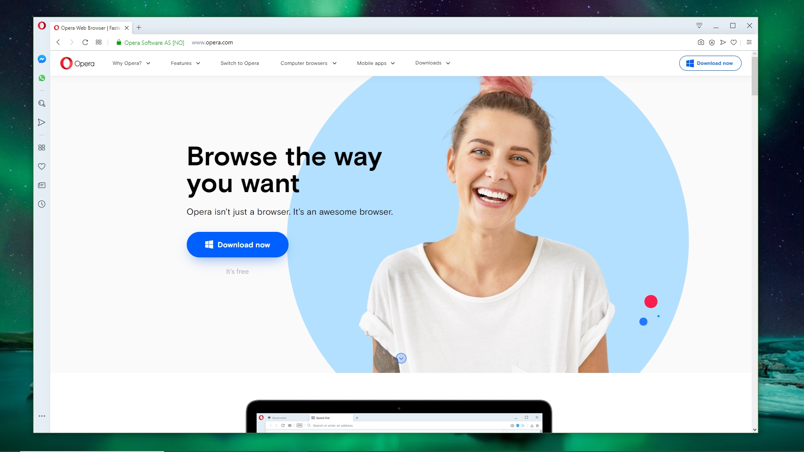The width and height of the screenshot is (804, 452).
Task: Expand the Computer browsers dropdown
Action: [x=308, y=62]
